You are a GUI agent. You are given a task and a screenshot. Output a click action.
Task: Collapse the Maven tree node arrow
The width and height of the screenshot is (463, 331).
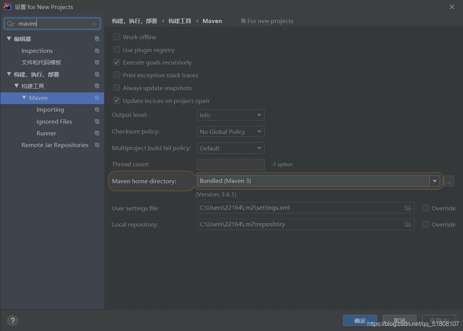(24, 98)
